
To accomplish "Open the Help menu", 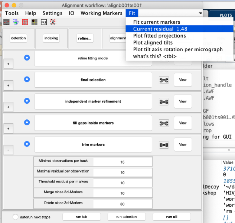I will coord(30,13).
